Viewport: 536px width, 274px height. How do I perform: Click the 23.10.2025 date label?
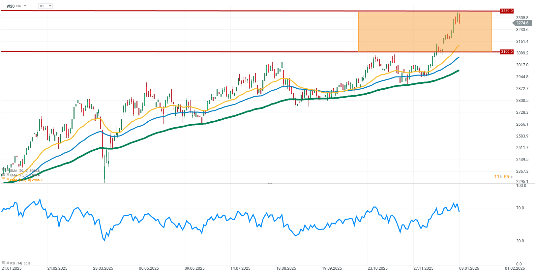[378, 268]
